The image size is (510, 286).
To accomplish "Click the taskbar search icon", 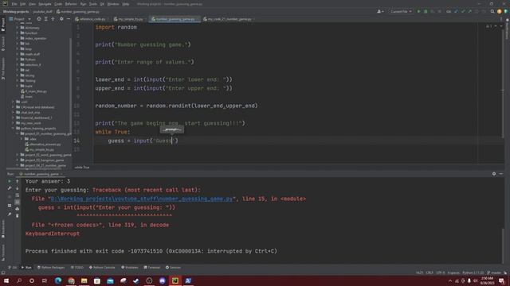I will coord(19,280).
